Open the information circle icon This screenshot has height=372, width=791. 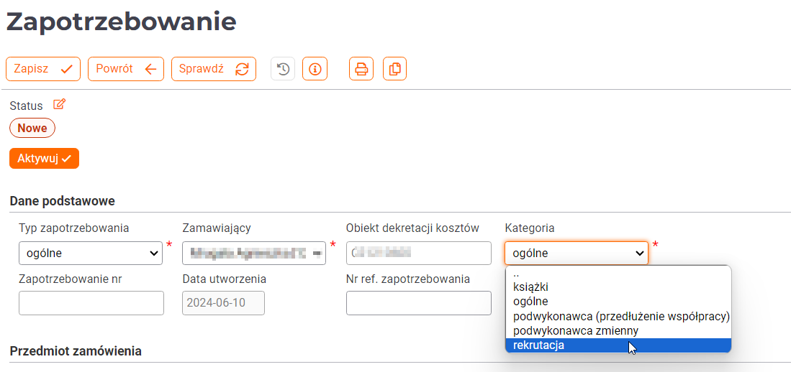pos(315,69)
